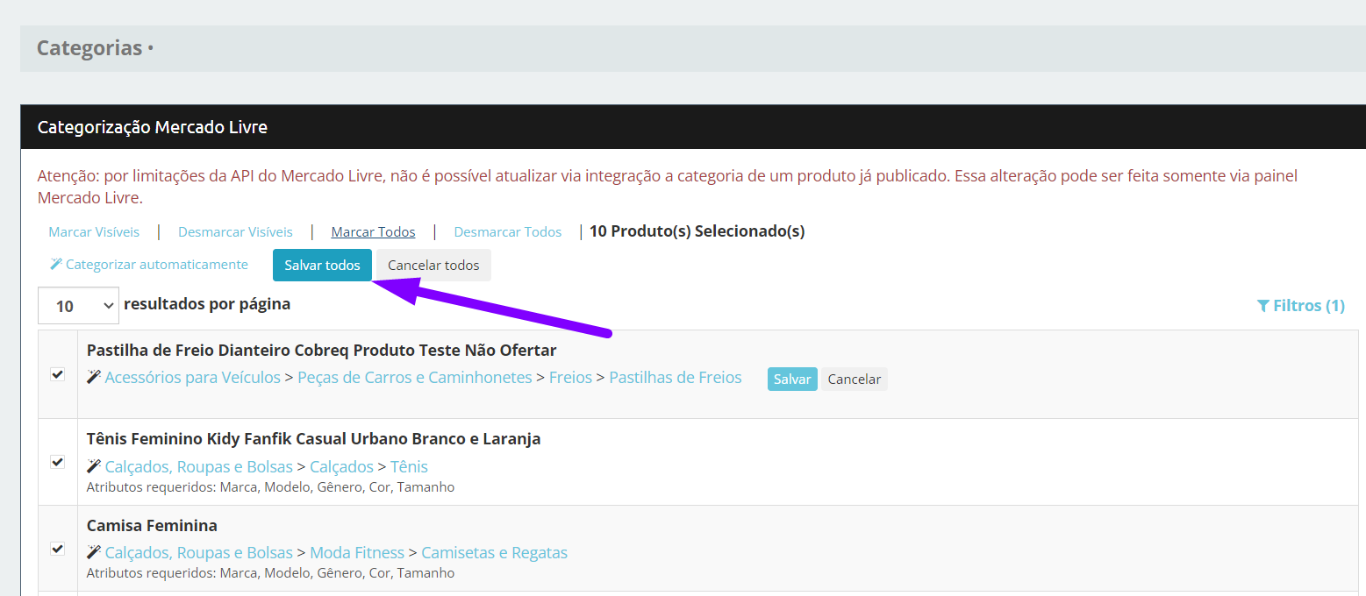The width and height of the screenshot is (1366, 596).
Task: Click the magic wand icon beside Categorizar automaticamente
Action: (x=56, y=265)
